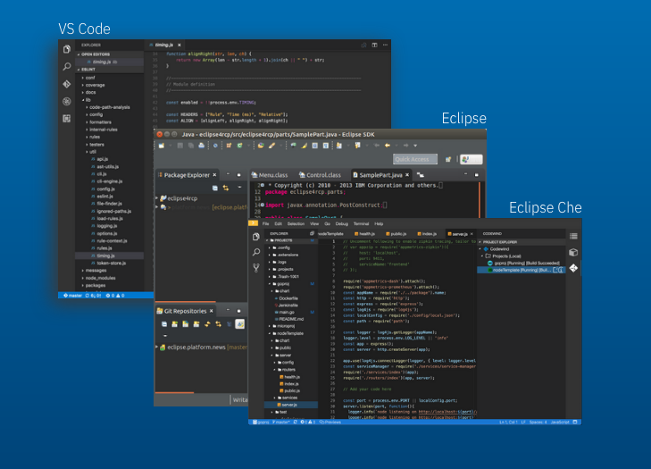The width and height of the screenshot is (651, 469).
Task: Expand the node_modules folder in VS Code
Action: pos(100,278)
